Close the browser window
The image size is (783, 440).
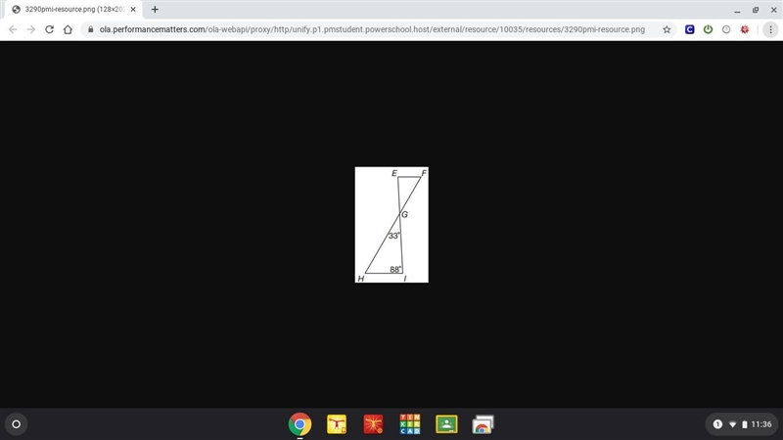[x=773, y=10]
